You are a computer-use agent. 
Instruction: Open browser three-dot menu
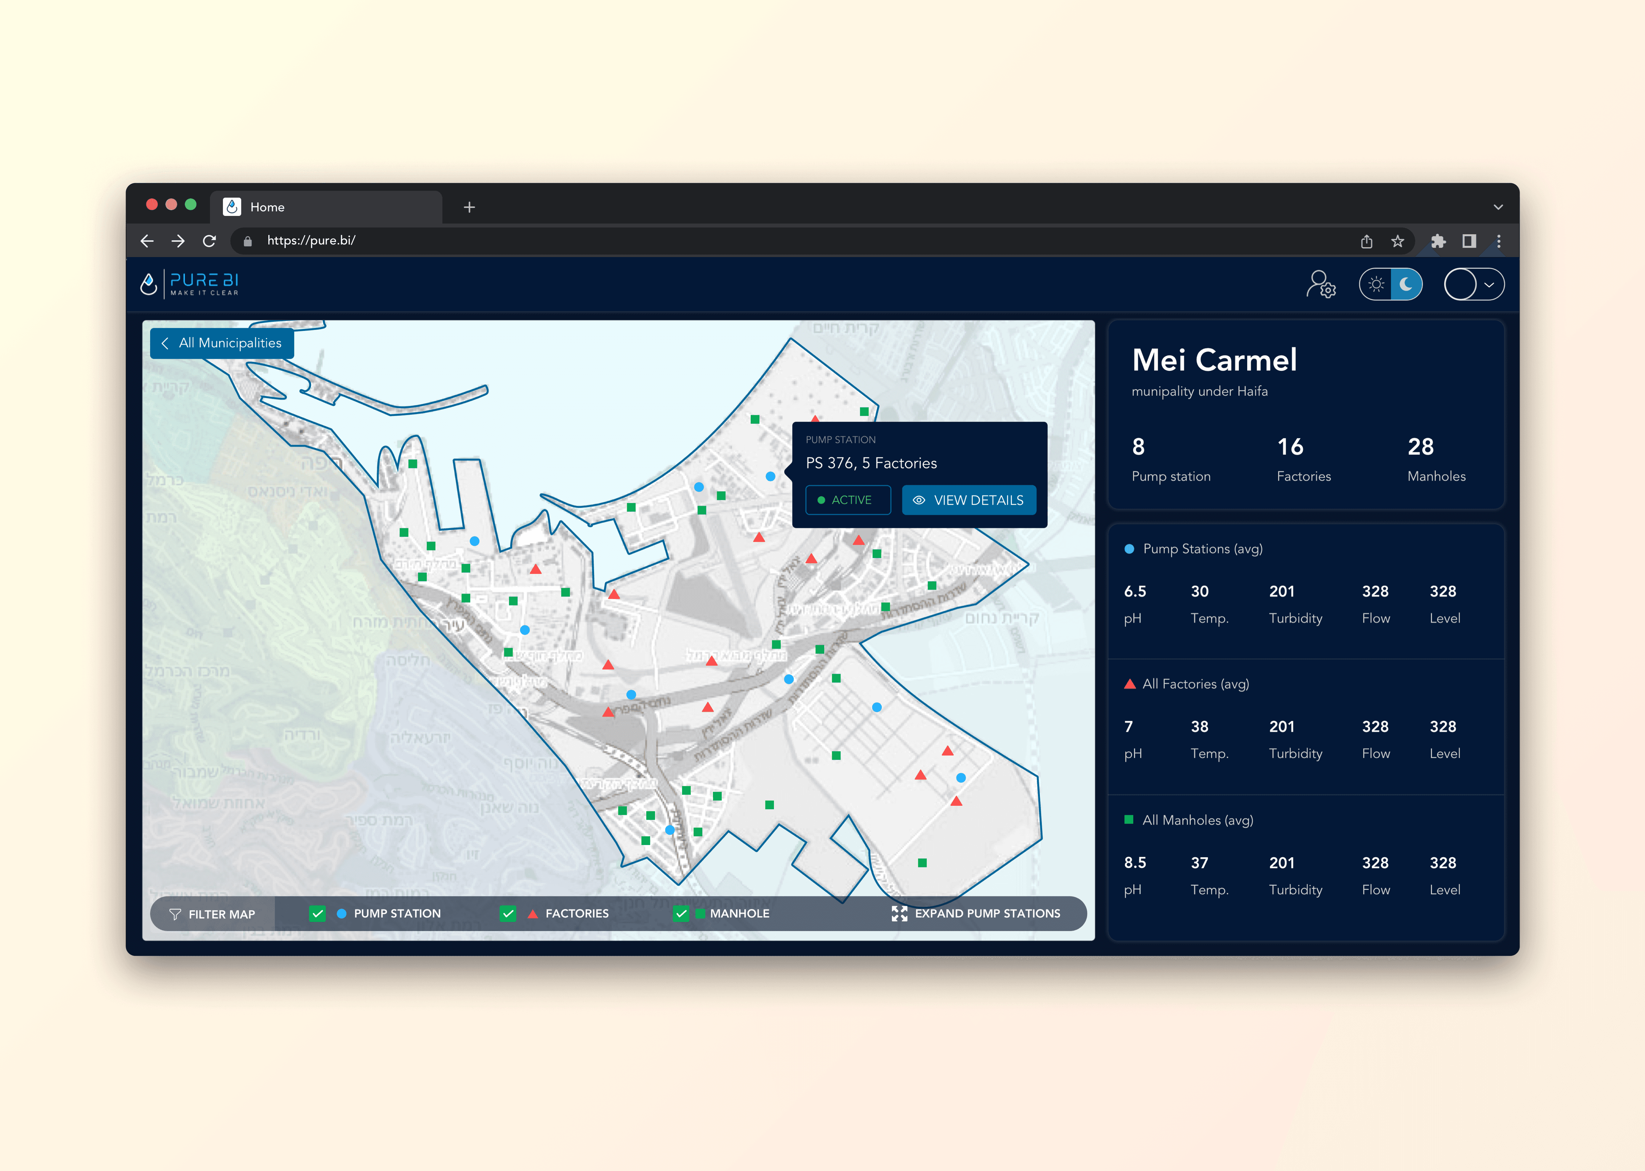coord(1499,241)
